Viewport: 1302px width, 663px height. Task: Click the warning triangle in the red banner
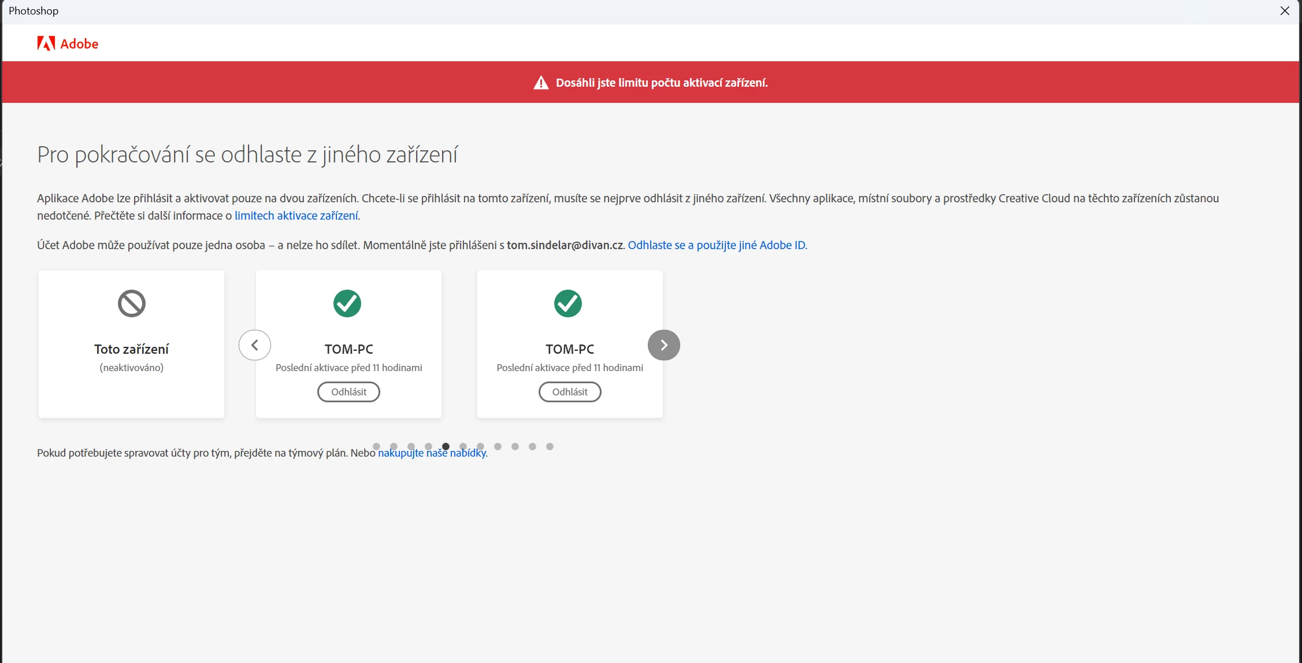[541, 83]
